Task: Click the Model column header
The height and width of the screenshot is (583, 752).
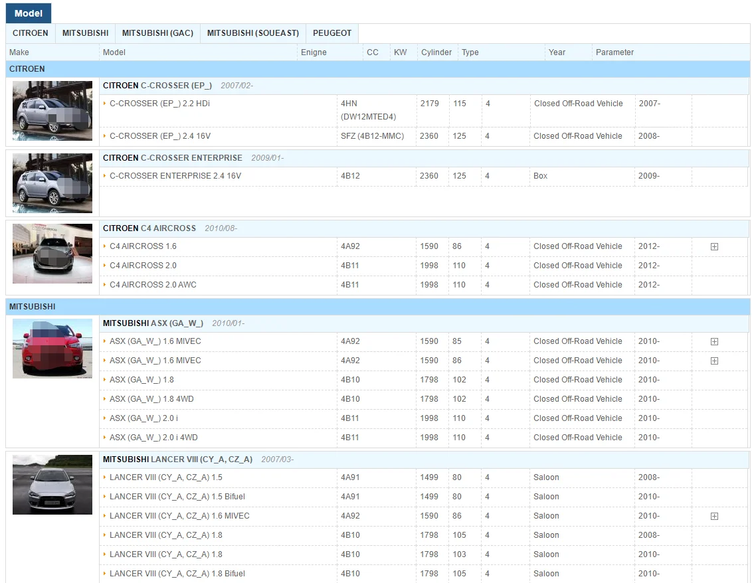Action: (x=114, y=52)
